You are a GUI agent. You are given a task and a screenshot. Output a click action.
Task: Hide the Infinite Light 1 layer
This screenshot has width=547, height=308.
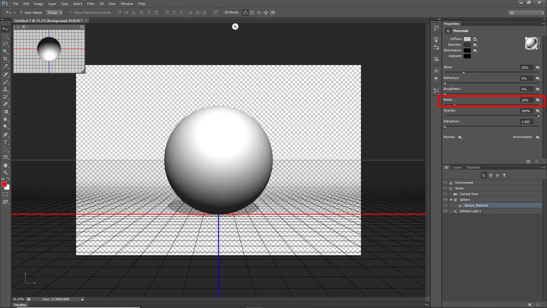click(x=445, y=211)
